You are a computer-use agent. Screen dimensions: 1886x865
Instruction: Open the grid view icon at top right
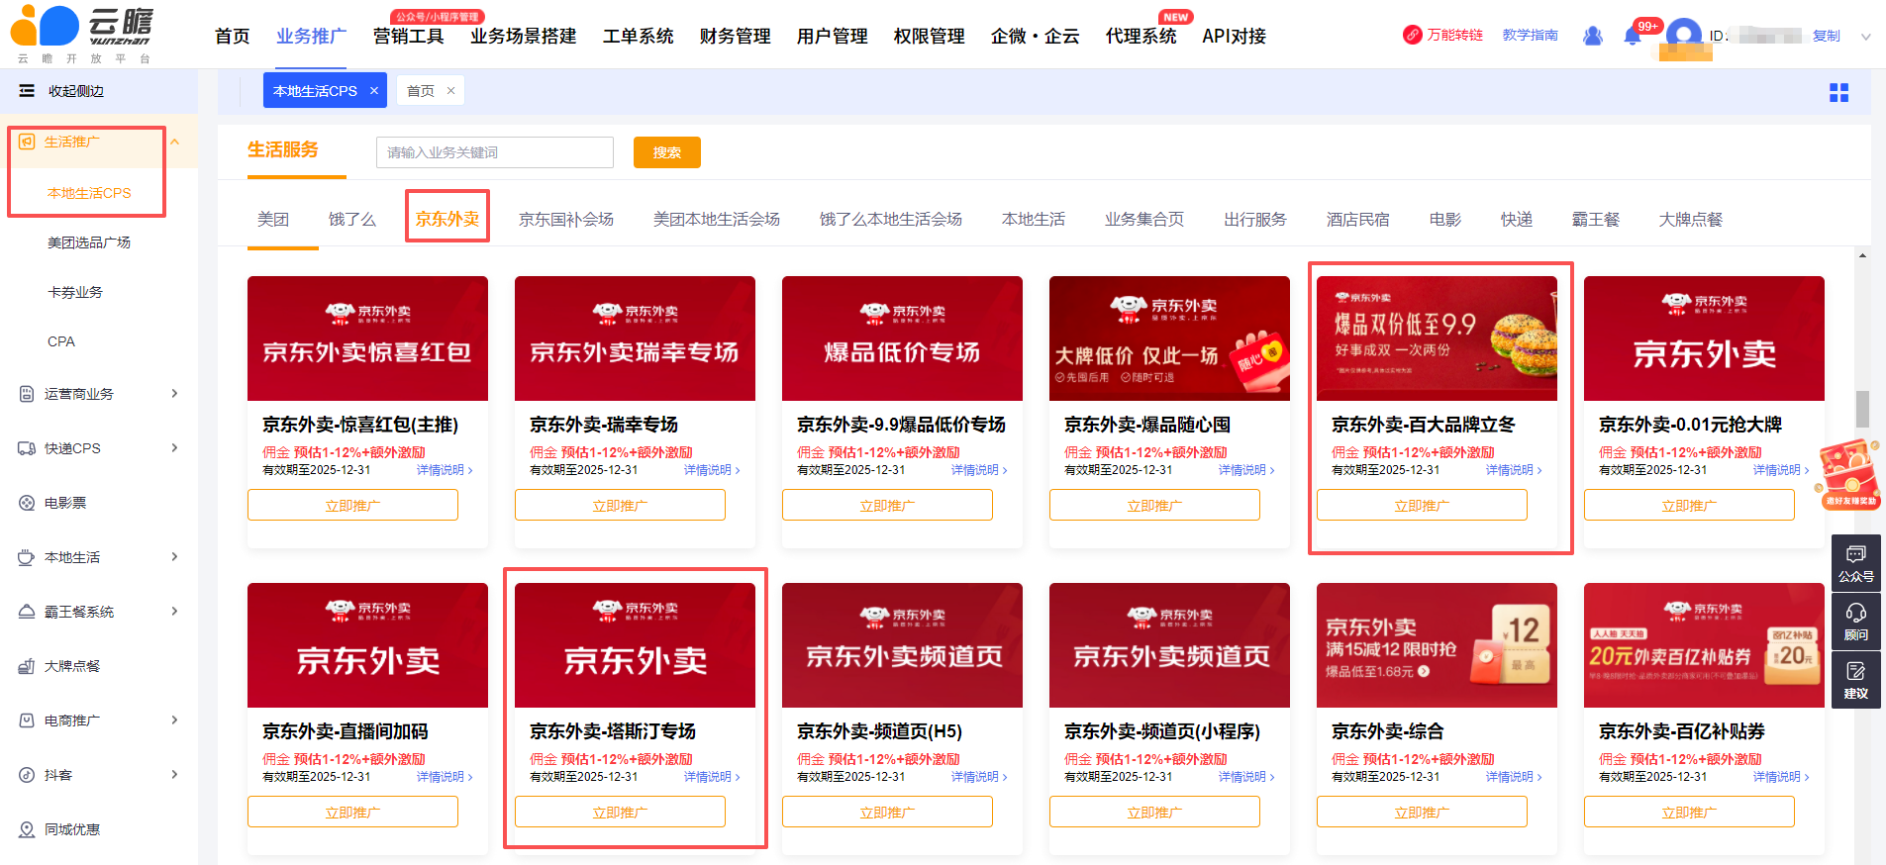[x=1838, y=92]
